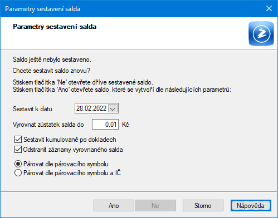Click the greyed-out Ne button

point(155,205)
